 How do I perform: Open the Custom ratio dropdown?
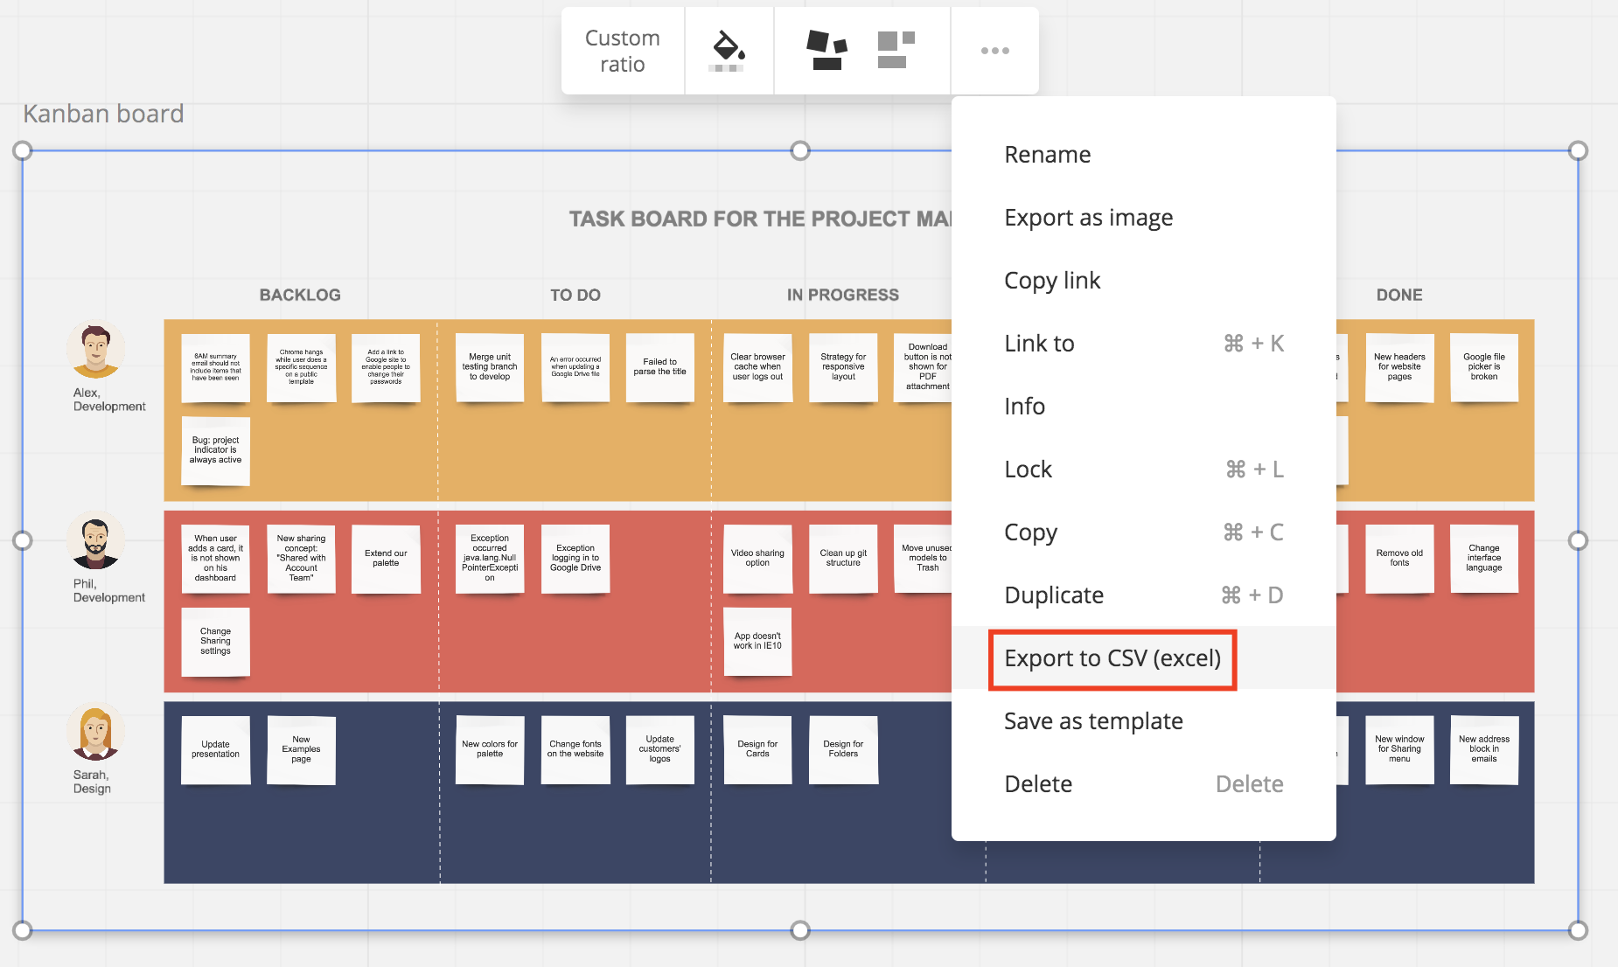[622, 51]
